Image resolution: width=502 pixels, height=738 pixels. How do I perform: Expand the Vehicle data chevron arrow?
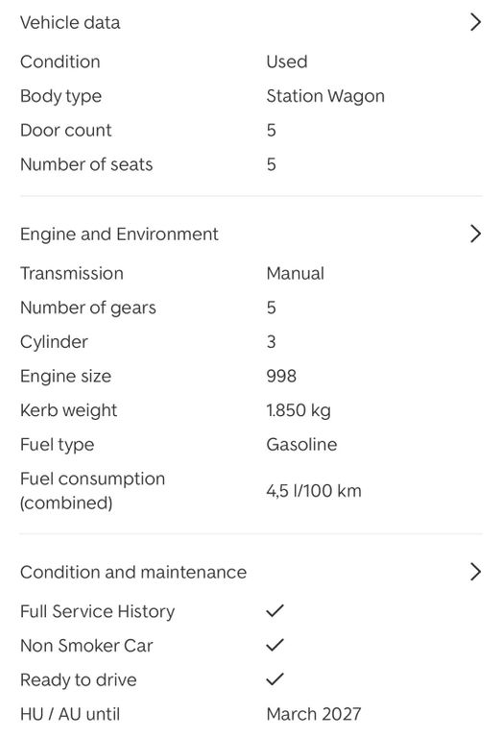(476, 22)
